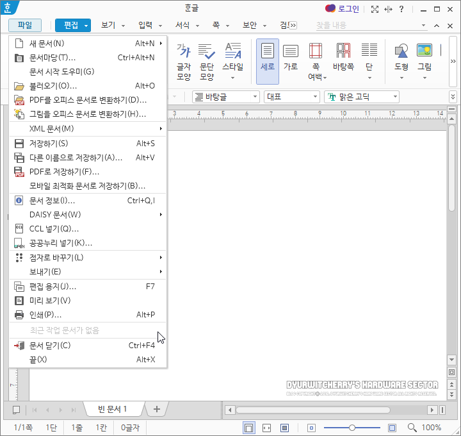Screen dimensions: 461x436
Task: Choose 새 문서(N) from the file menu
Action: click(x=88, y=44)
